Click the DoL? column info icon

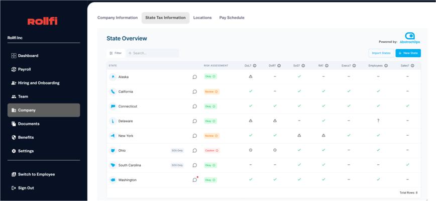tap(255, 66)
